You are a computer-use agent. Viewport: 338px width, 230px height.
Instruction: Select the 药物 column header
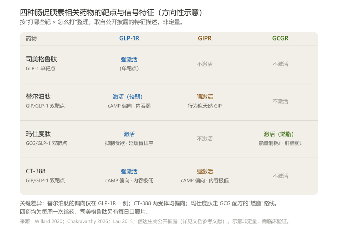[x=31, y=39]
